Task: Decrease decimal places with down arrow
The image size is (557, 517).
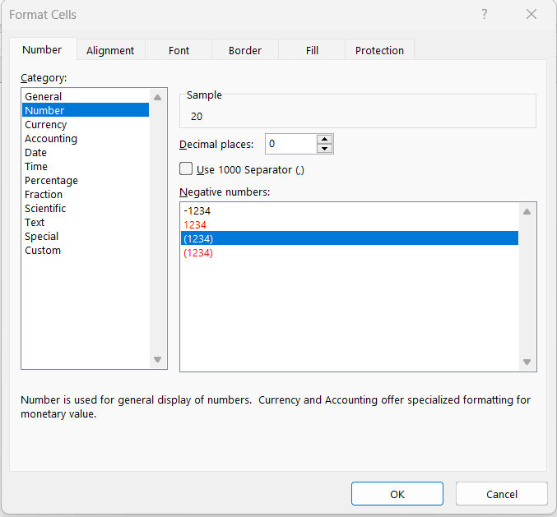Action: tap(324, 149)
